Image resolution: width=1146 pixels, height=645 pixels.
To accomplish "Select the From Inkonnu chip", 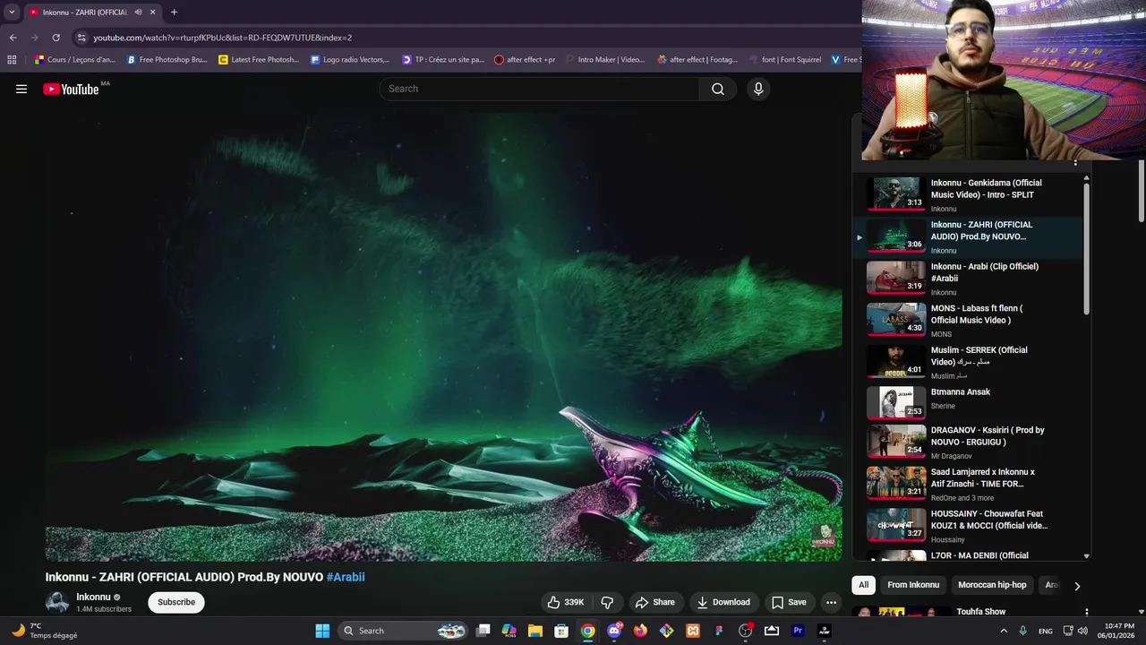I will 913,585.
